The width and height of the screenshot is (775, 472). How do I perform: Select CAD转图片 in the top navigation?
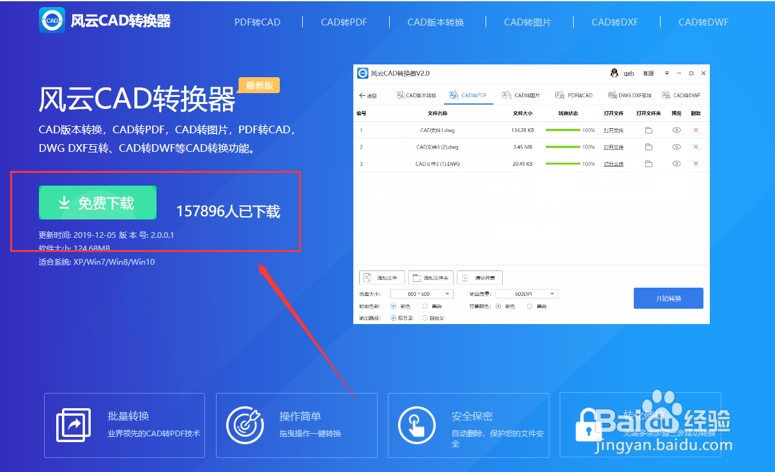coord(528,22)
